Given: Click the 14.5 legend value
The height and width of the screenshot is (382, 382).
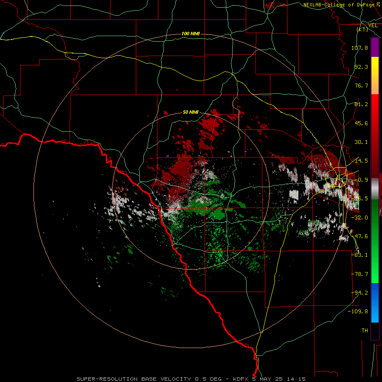Looking at the screenshot, I should tap(361, 161).
